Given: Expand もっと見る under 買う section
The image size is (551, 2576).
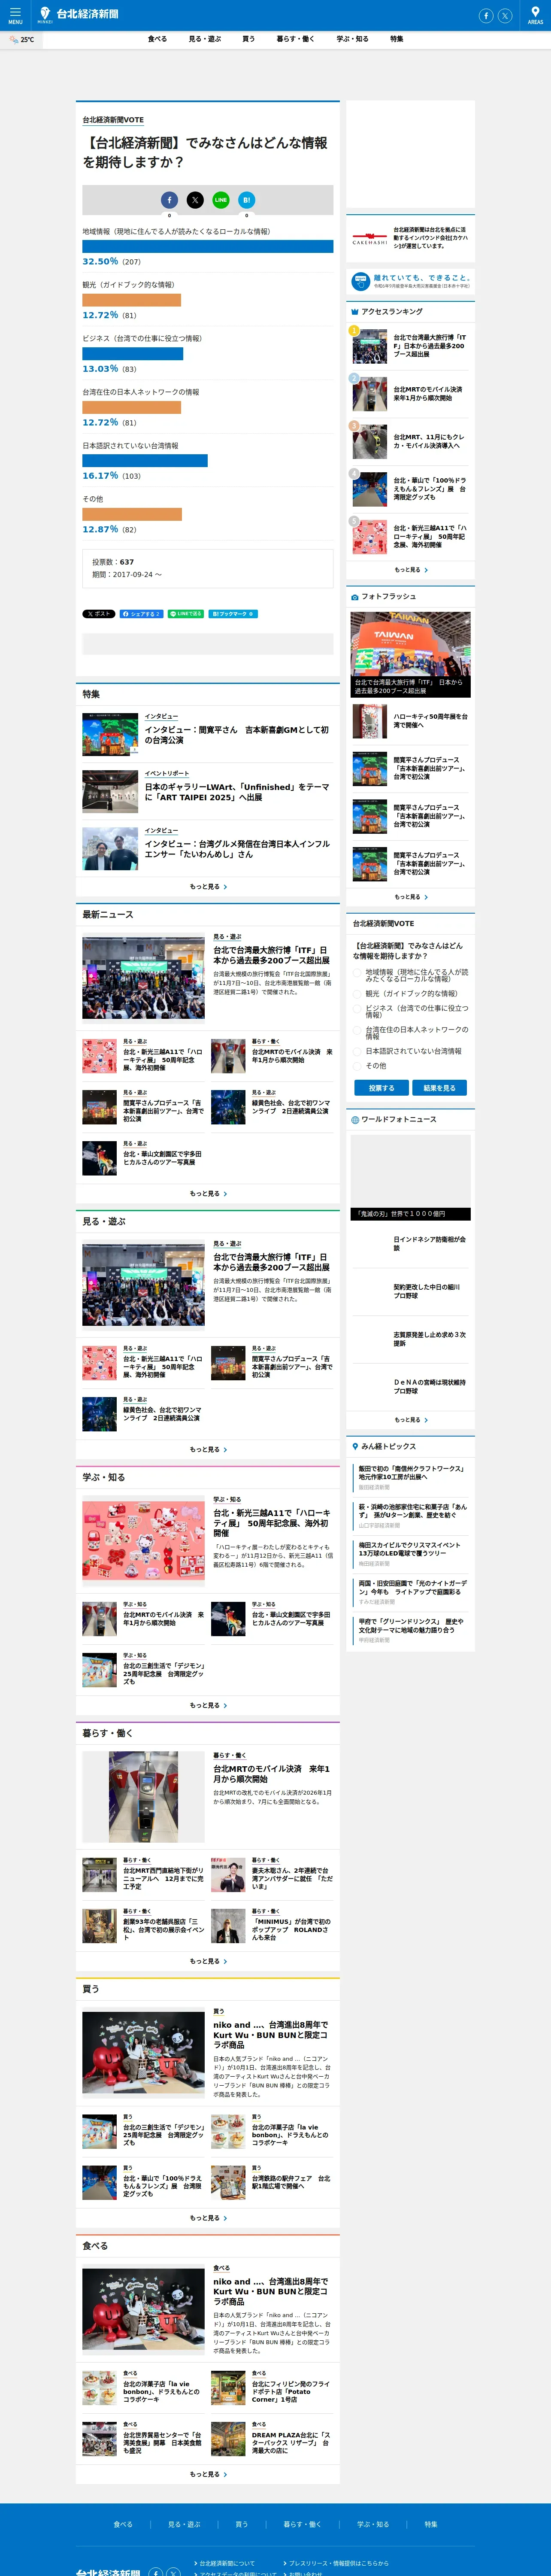Looking at the screenshot, I should [x=208, y=2218].
